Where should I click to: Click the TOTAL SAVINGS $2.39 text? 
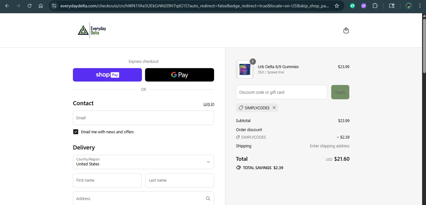(263, 168)
